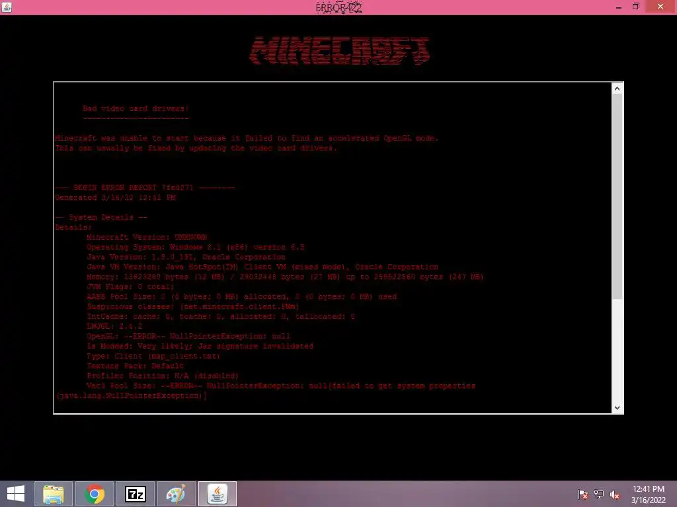This screenshot has width=677, height=507.
Task: Click the 'Java VM Version' line
Action: pos(262,267)
